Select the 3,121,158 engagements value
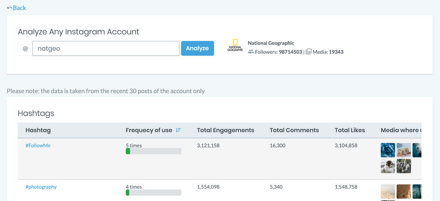Image resolution: width=440 pixels, height=201 pixels. [208, 146]
